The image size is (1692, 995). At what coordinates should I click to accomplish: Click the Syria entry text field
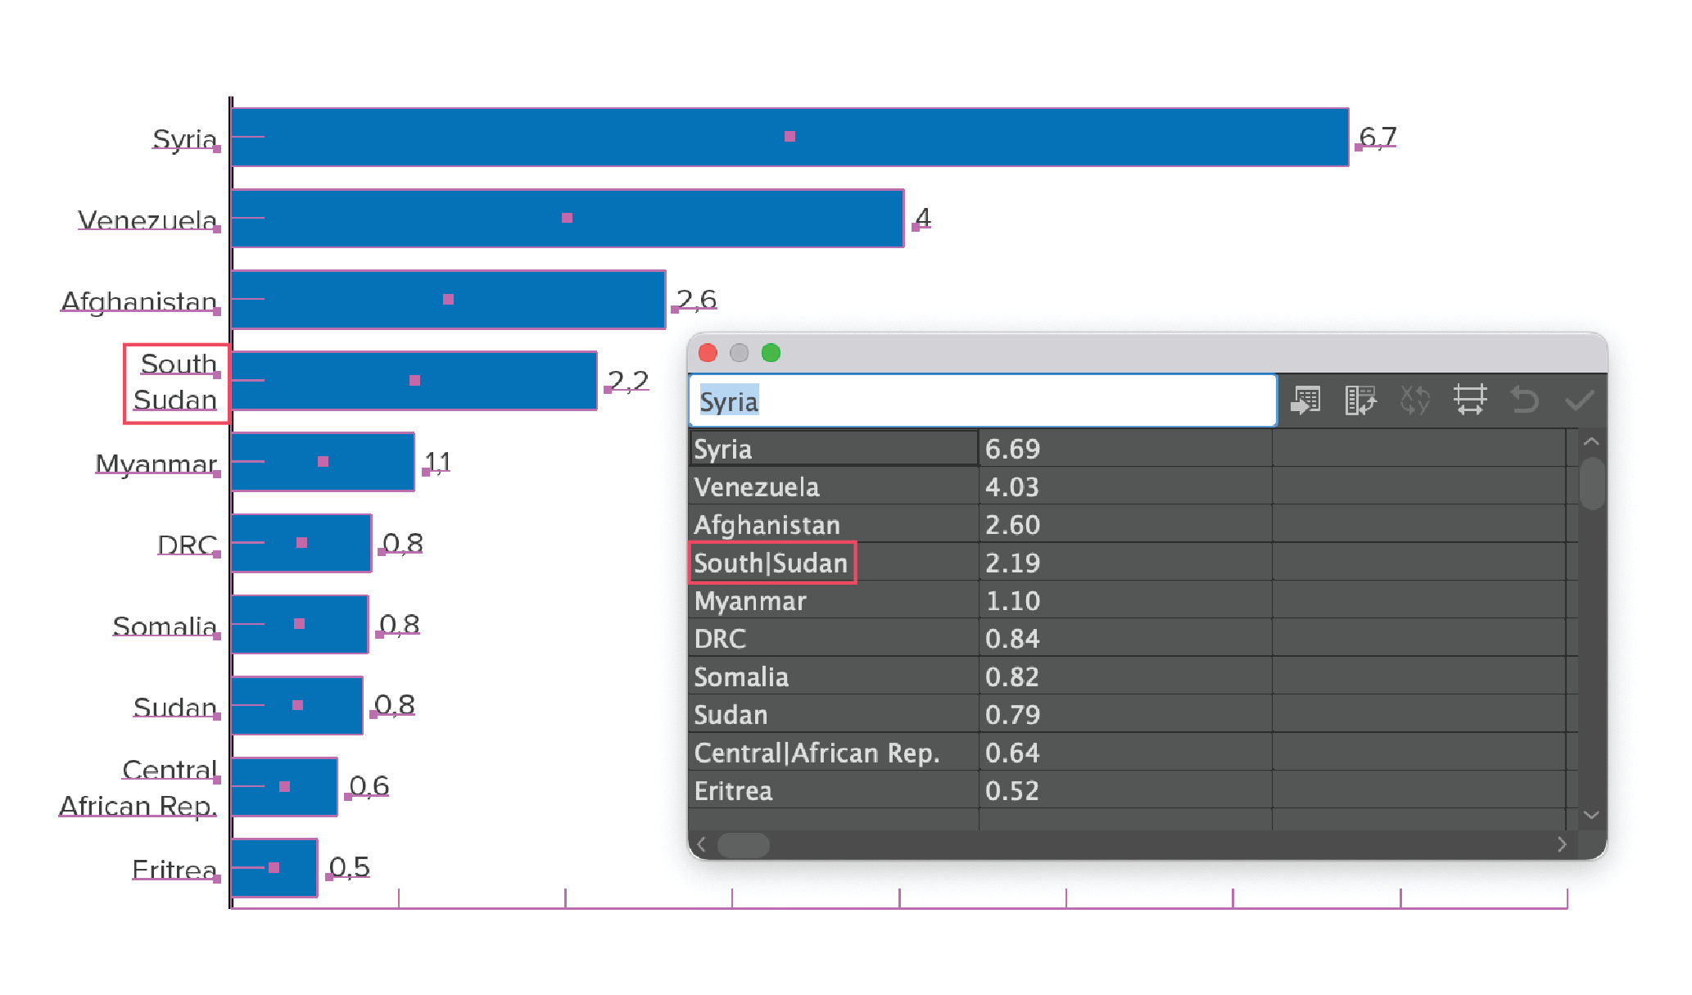(x=983, y=401)
